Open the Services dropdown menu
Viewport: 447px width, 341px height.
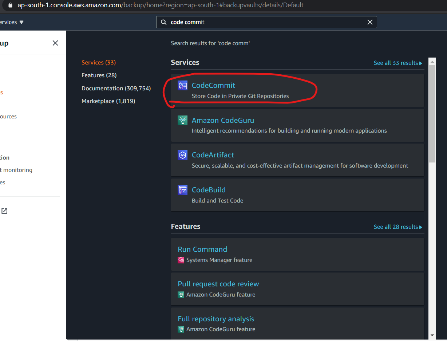12,22
